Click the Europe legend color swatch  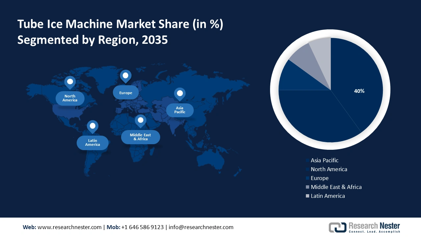tap(308, 178)
